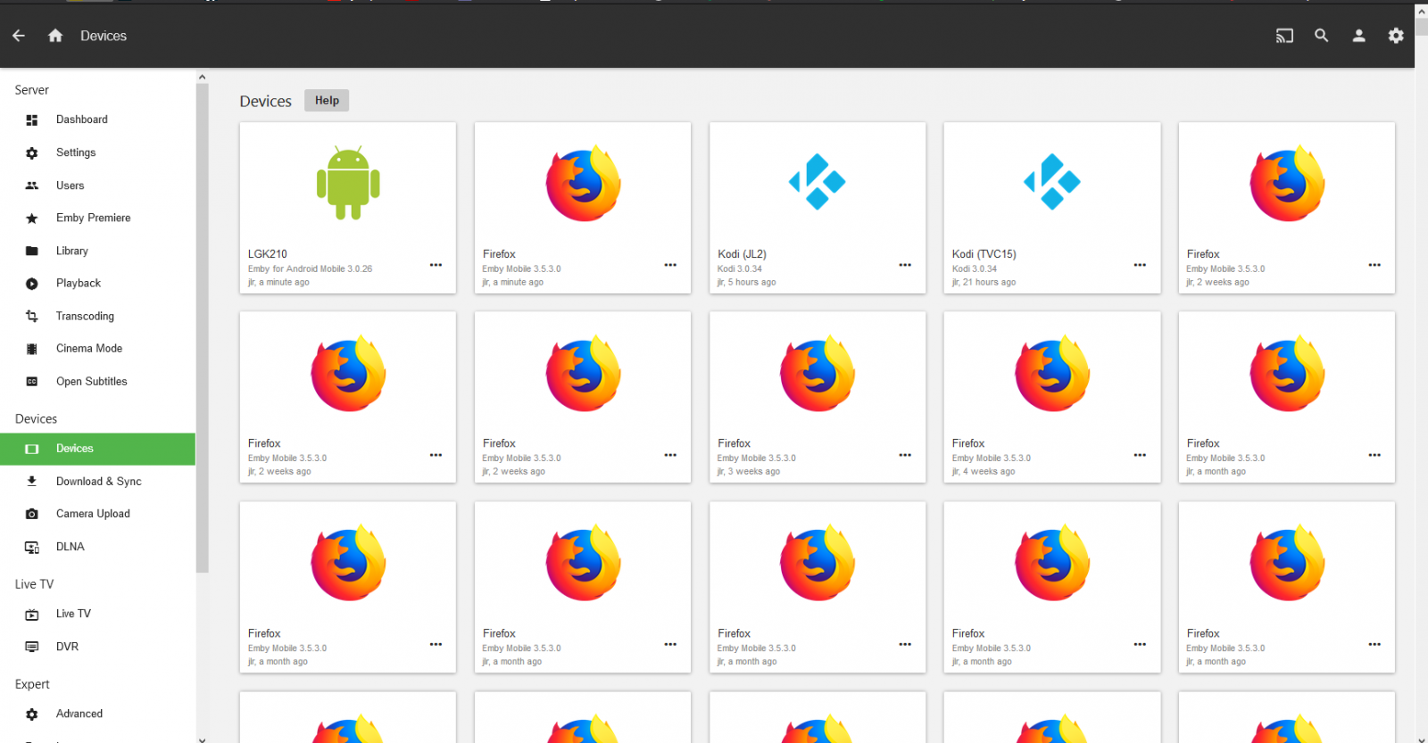Click the sidebar scroll down arrow
The height and width of the screenshot is (743, 1428).
point(202,738)
